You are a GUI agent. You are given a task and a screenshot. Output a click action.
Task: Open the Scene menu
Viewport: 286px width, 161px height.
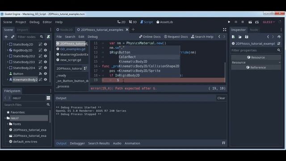[8, 22]
